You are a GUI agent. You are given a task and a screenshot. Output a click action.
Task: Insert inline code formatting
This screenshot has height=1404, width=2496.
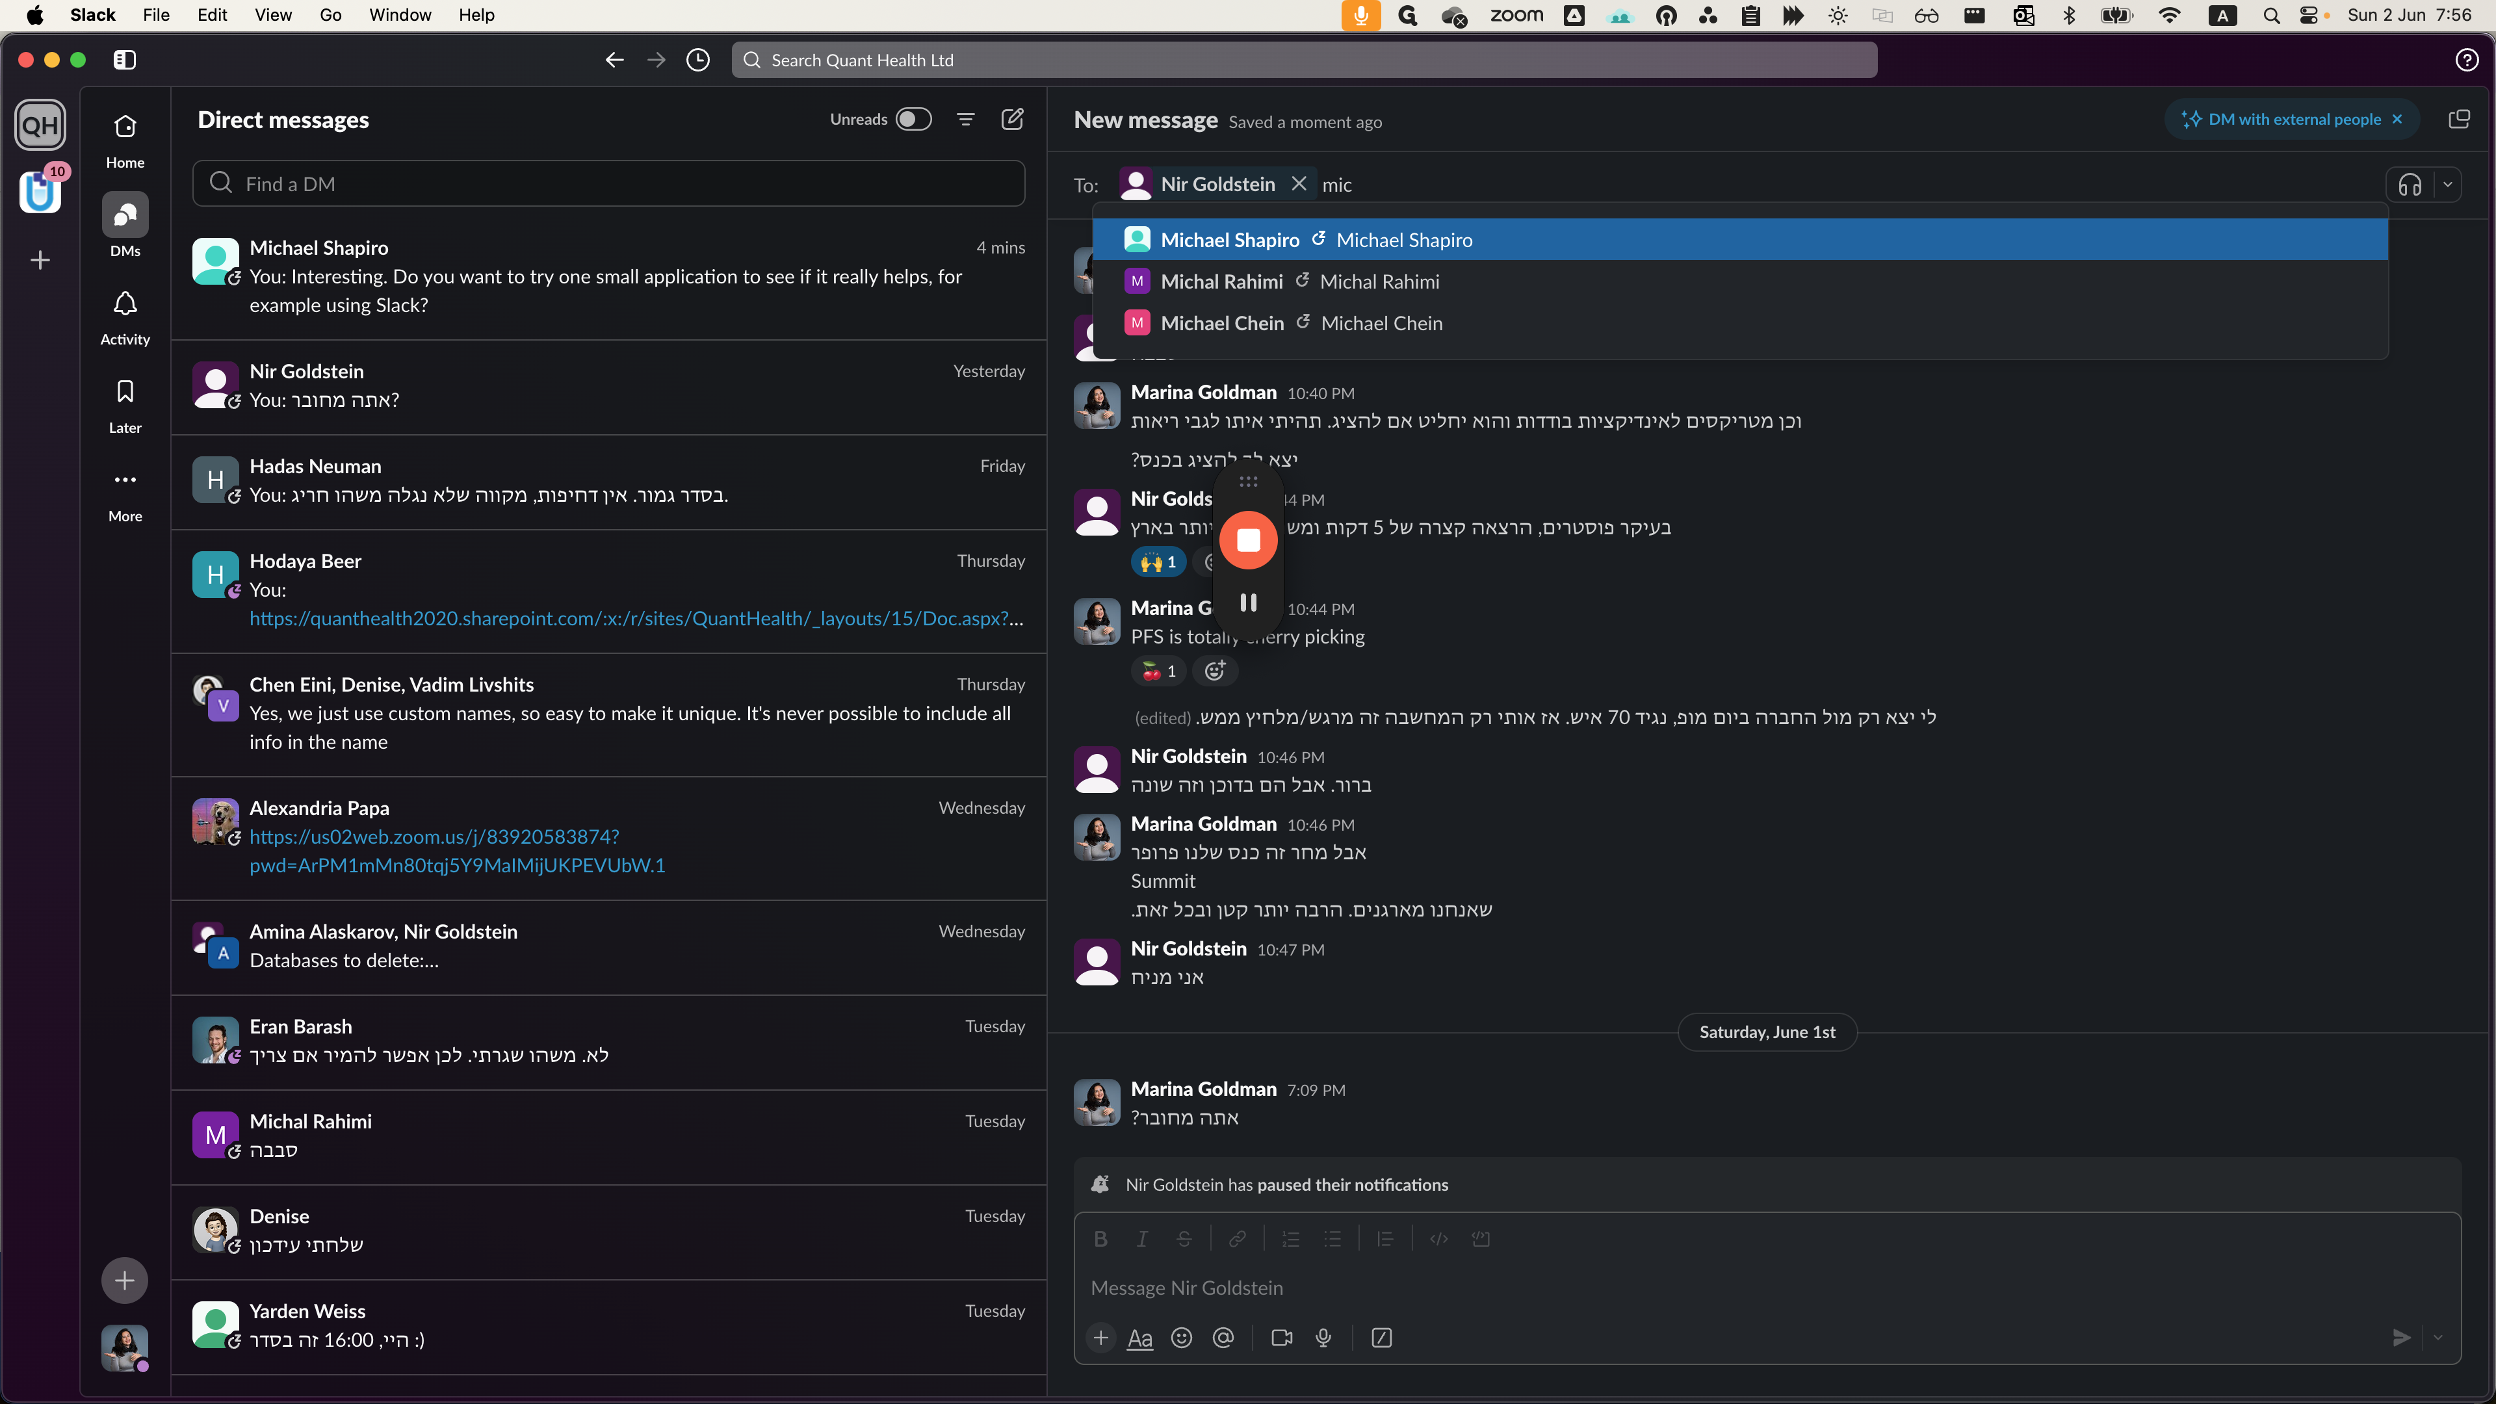(1439, 1238)
